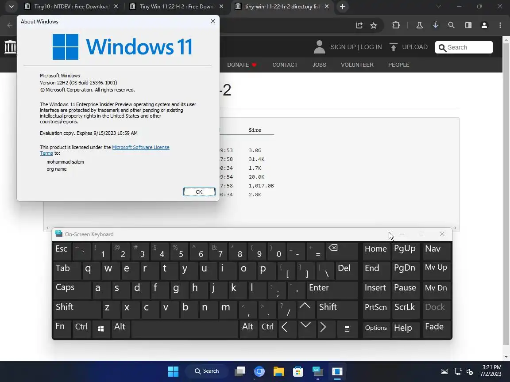Click OK in the About Windows dialog

pyautogui.click(x=199, y=191)
